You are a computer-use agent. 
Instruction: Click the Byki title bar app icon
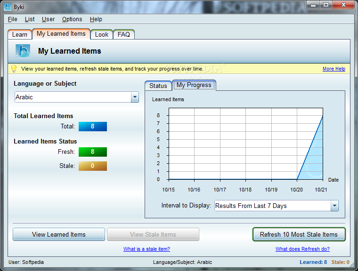click(8, 7)
